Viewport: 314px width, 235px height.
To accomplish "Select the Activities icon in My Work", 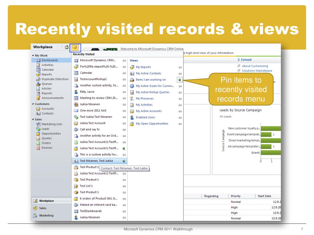I will click(x=38, y=65).
